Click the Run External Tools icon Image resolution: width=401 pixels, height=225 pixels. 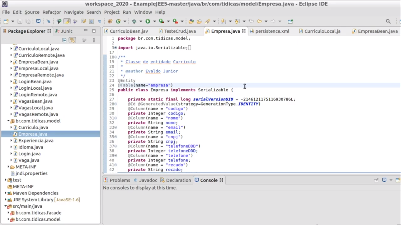pyautogui.click(x=175, y=21)
